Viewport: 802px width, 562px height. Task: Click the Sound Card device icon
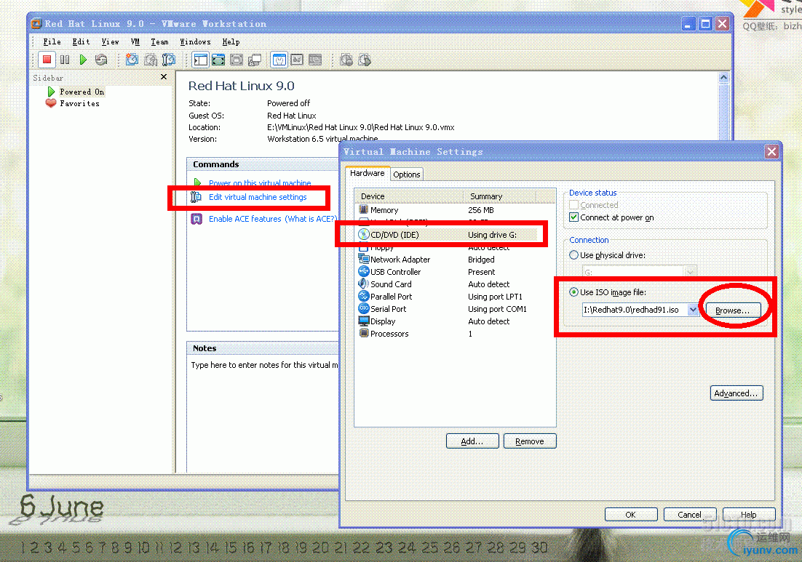pyautogui.click(x=364, y=284)
